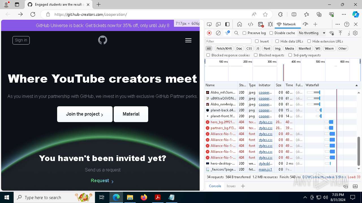
Task: Switch to Issues drawer tab
Action: (231, 186)
